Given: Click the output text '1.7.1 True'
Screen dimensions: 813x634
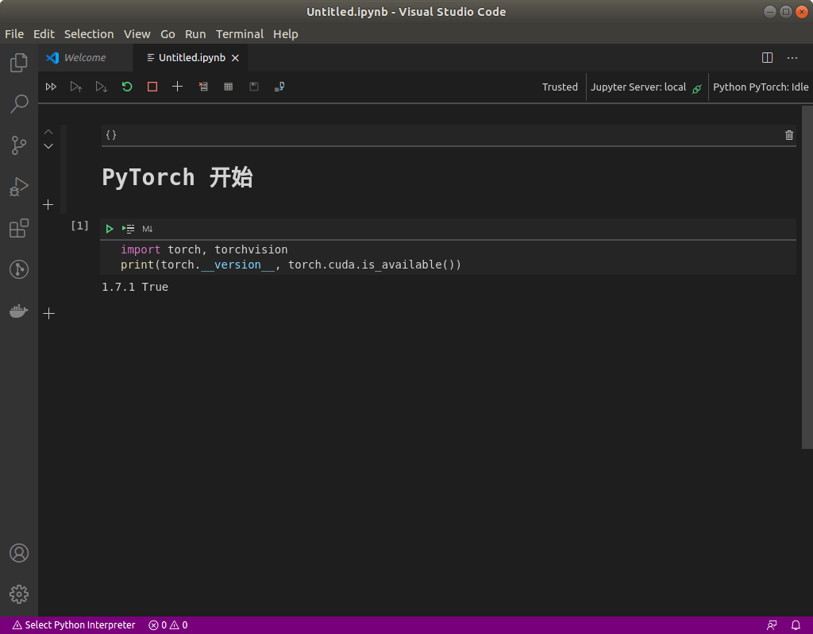Looking at the screenshot, I should click(x=135, y=287).
